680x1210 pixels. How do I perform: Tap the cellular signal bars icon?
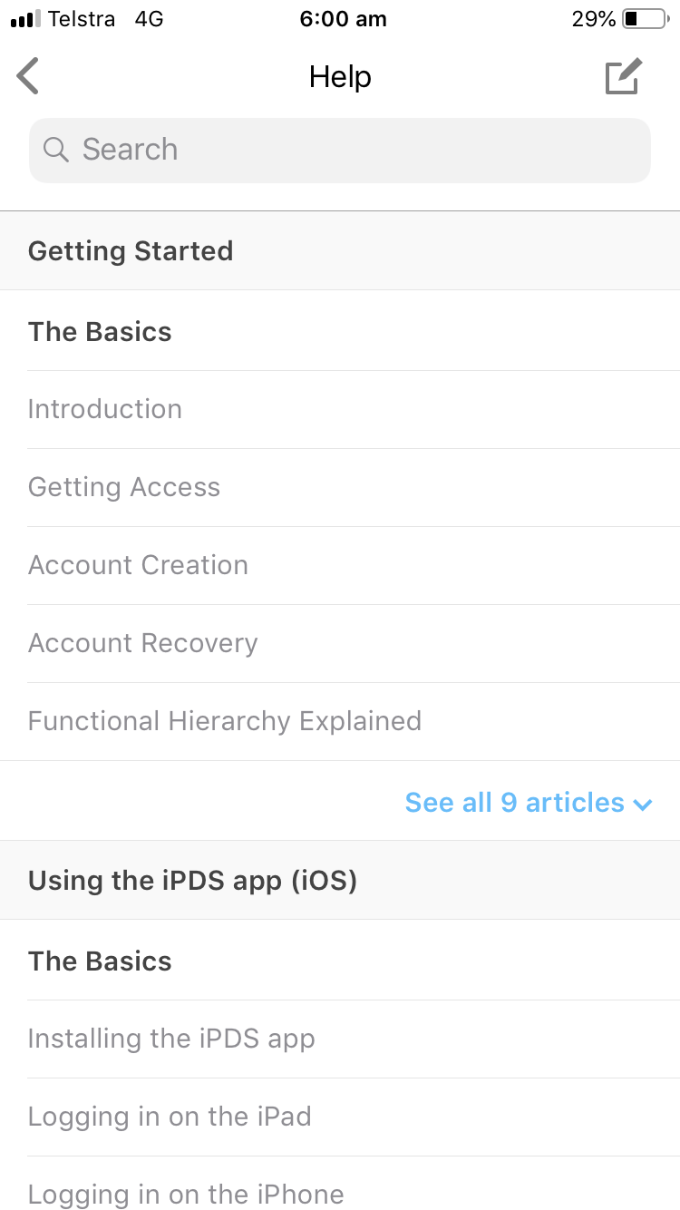click(25, 19)
